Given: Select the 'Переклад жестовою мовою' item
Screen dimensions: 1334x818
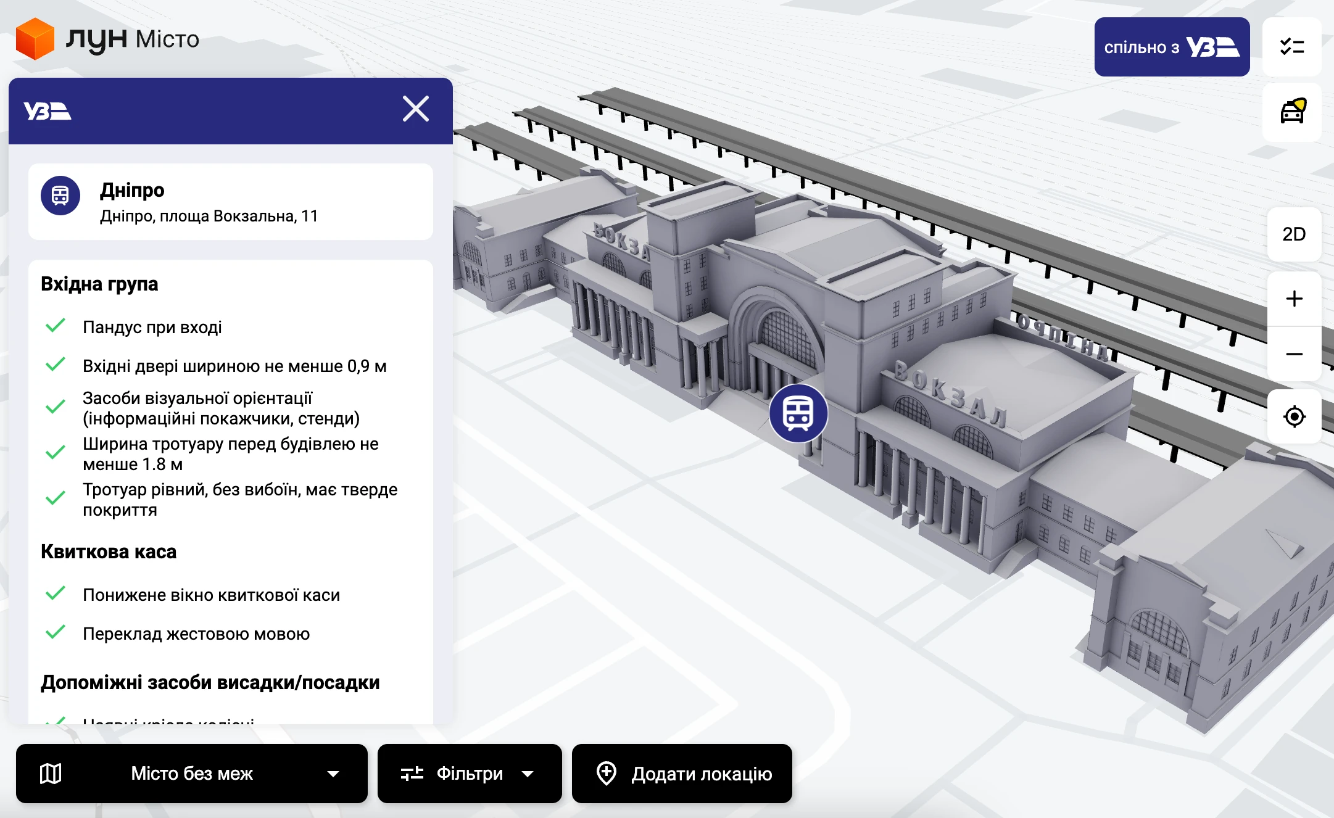Looking at the screenshot, I should pyautogui.click(x=196, y=634).
